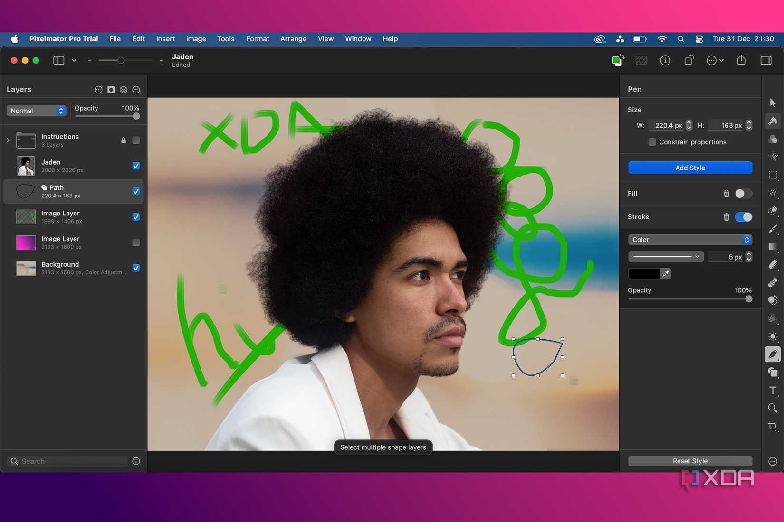
Task: Open the Share button in toolbar
Action: (x=741, y=60)
